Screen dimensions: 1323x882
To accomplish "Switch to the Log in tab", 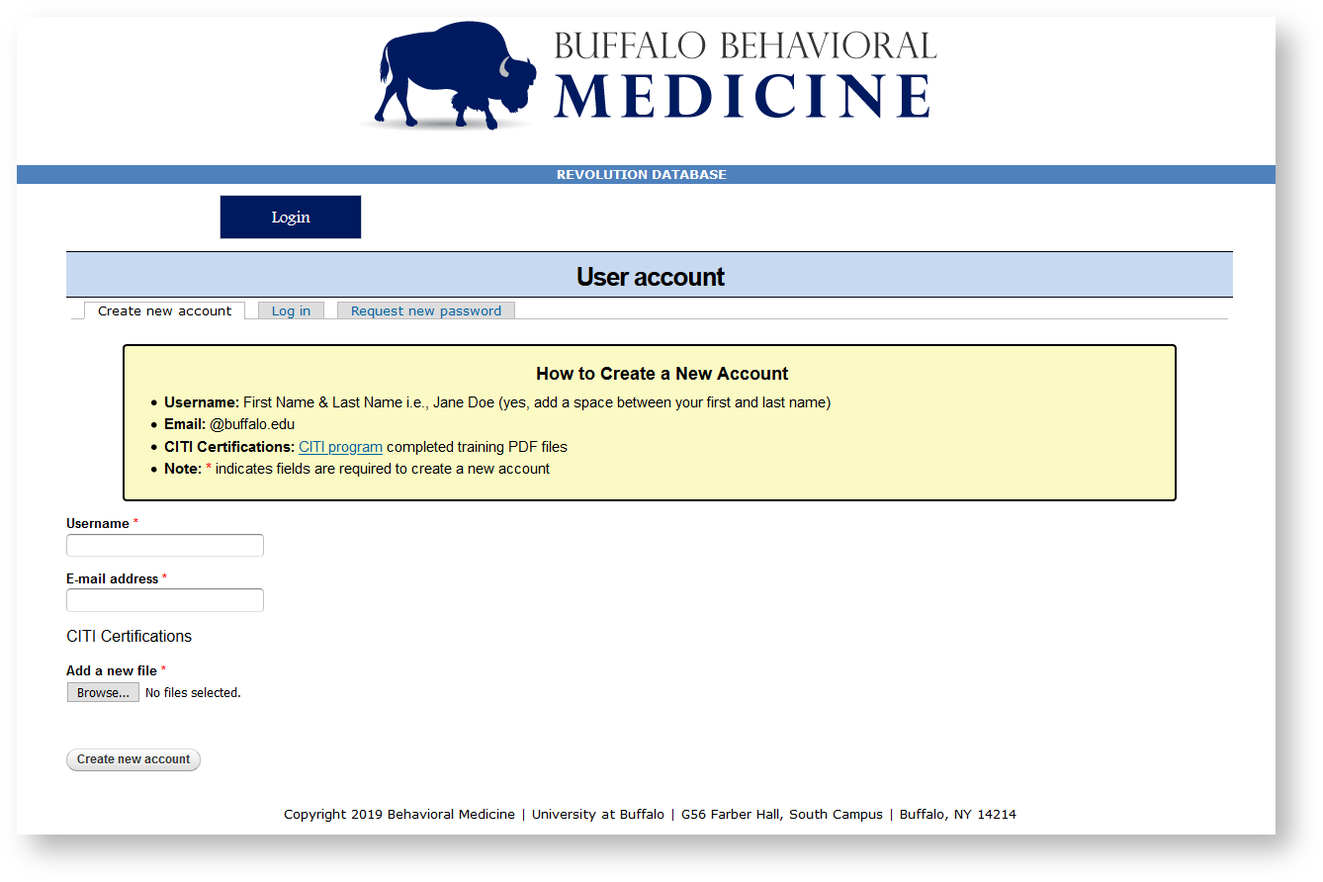I will pyautogui.click(x=291, y=310).
